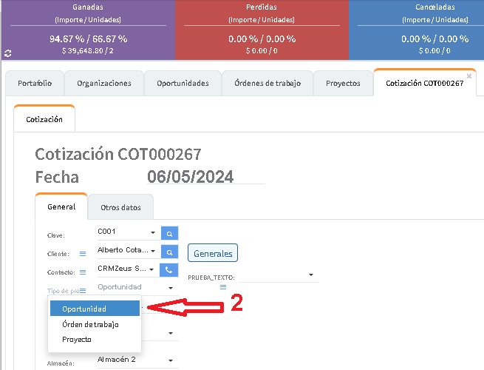Switch to the Organizaciones tab
Image resolution: width=484 pixels, height=370 pixels.
click(104, 83)
